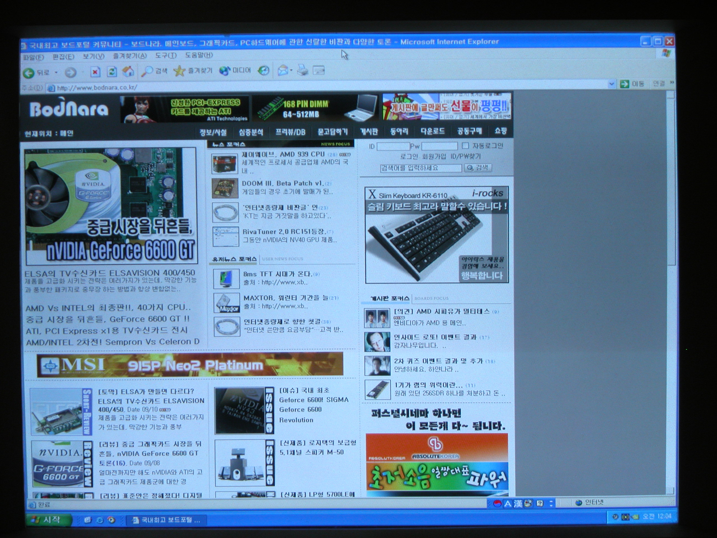Image resolution: width=717 pixels, height=538 pixels.
Task: Open the 정보/사설 site navigation tab
Action: (x=213, y=132)
